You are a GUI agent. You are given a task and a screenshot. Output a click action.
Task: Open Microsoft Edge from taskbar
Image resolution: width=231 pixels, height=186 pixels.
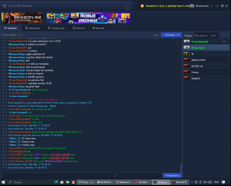56,182
